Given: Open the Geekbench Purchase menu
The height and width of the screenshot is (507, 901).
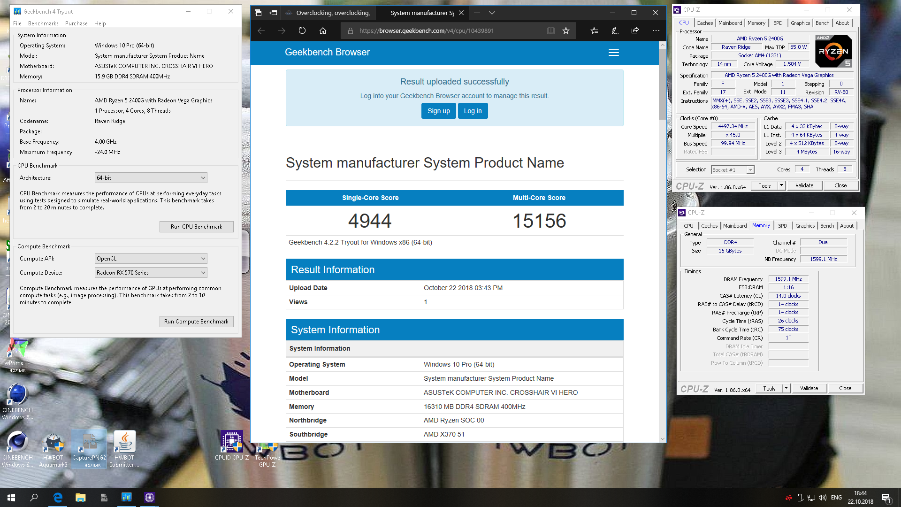Looking at the screenshot, I should [x=76, y=23].
